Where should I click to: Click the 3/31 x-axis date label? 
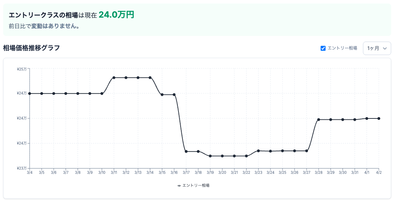click(x=354, y=173)
